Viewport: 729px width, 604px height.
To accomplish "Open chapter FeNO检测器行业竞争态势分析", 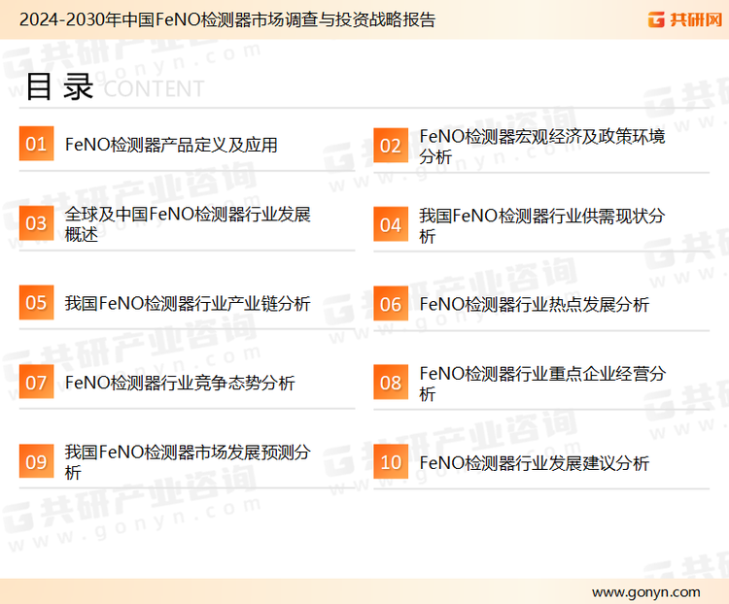I will (x=180, y=383).
